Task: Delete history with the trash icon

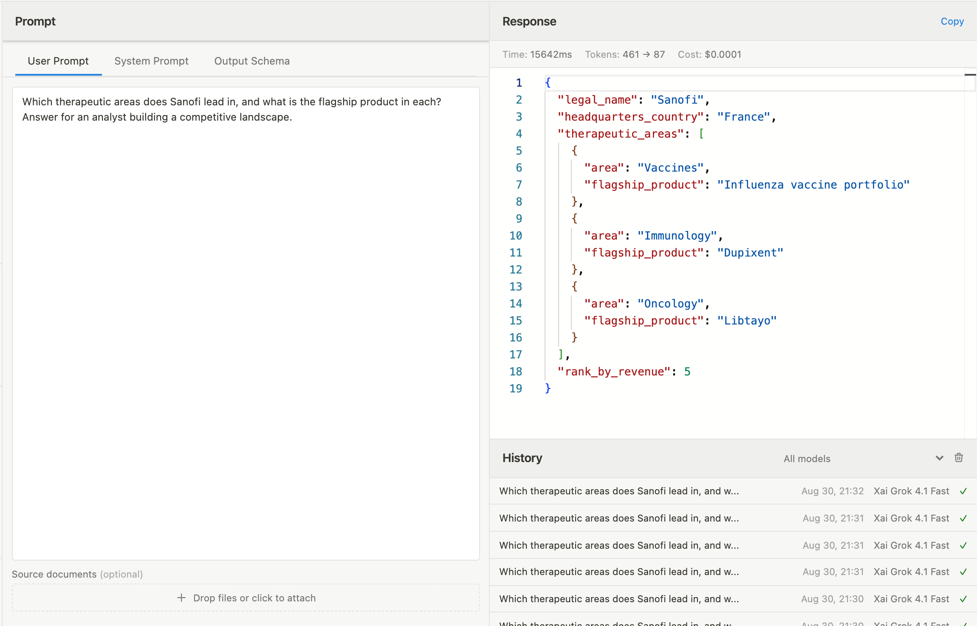Action: coord(959,458)
